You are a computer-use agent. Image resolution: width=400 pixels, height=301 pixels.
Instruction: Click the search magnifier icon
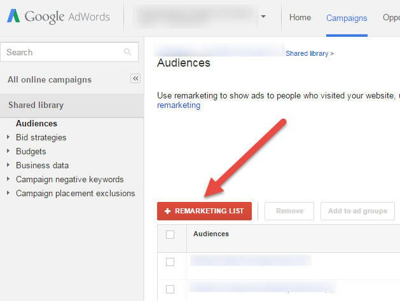click(127, 52)
